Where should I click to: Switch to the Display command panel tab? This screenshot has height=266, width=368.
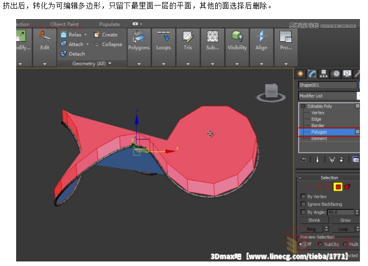347,74
